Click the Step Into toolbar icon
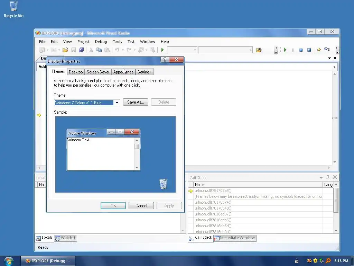 click(x=327, y=50)
